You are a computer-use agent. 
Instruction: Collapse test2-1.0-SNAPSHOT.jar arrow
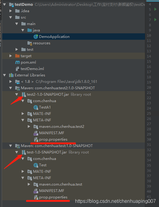(x=17, y=94)
